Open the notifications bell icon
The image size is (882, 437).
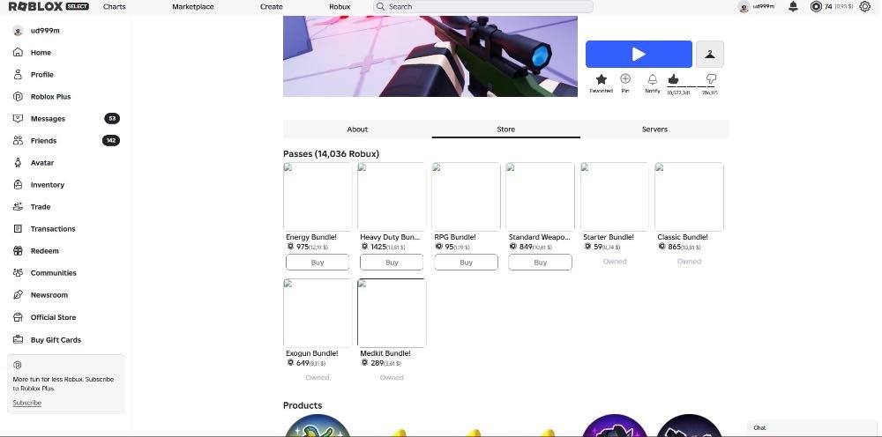pos(793,6)
